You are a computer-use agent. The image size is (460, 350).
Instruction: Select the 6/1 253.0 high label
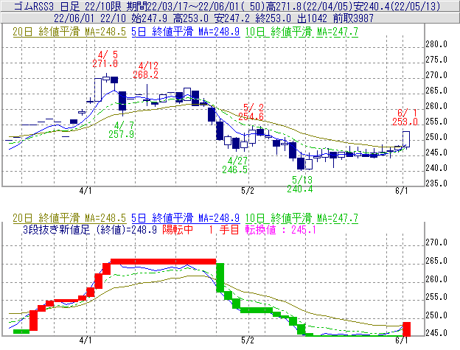(x=405, y=117)
